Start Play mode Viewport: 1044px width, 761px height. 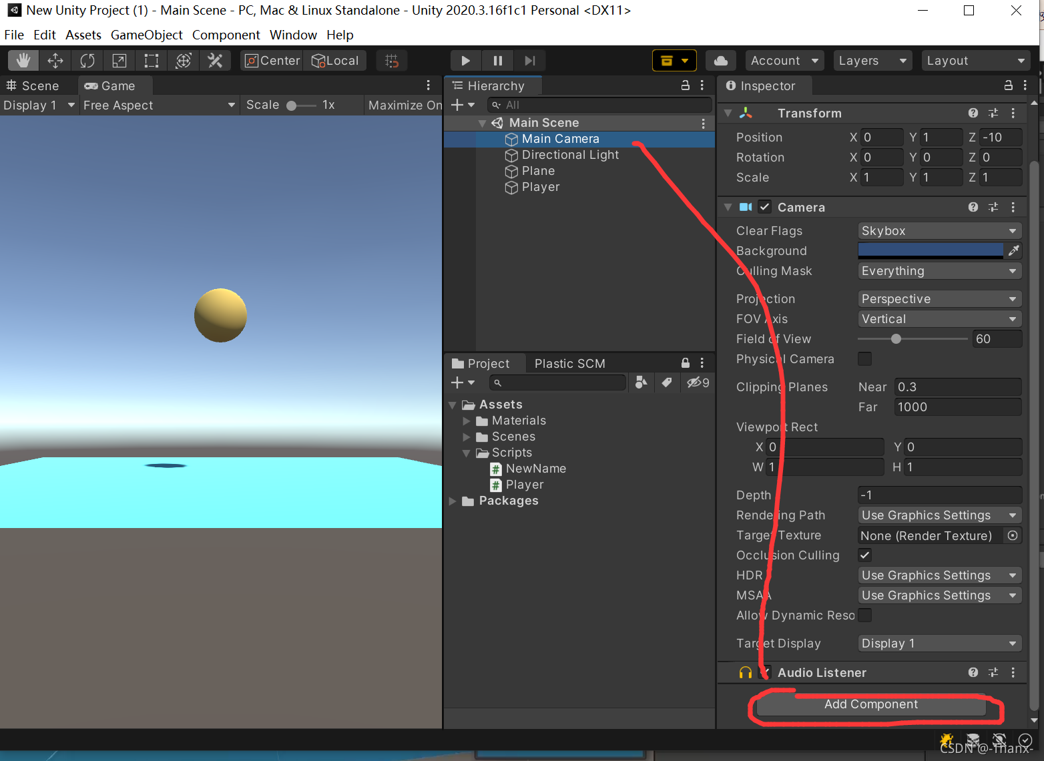coord(465,61)
